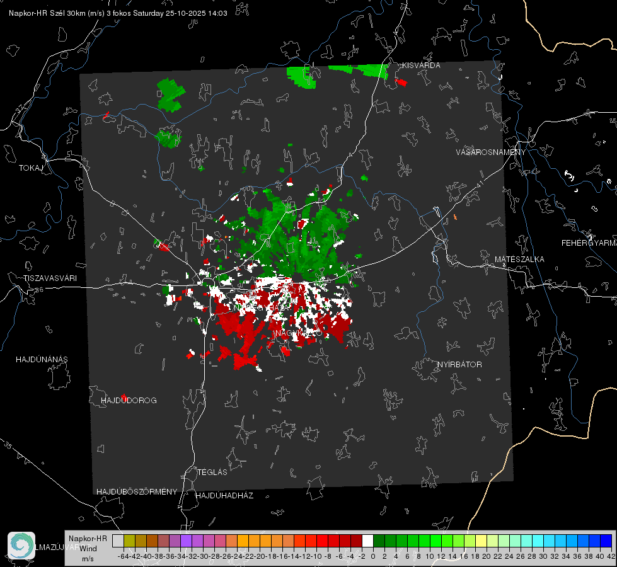Click the legend value 42

[x=611, y=556]
